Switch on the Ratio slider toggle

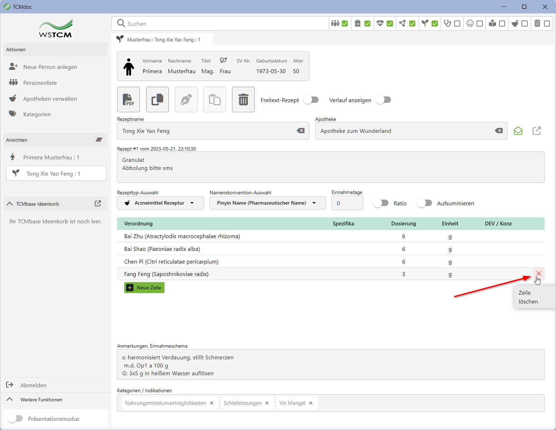pos(381,203)
